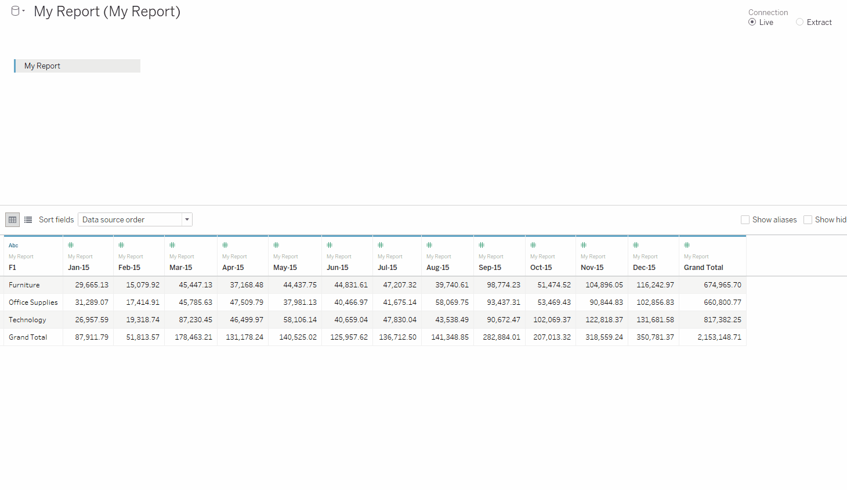Switch connection to Extract
Viewport: 847px width, 490px height.
click(799, 21)
